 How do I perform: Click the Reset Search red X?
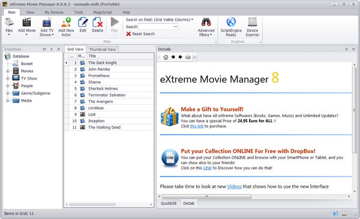pyautogui.click(x=128, y=34)
